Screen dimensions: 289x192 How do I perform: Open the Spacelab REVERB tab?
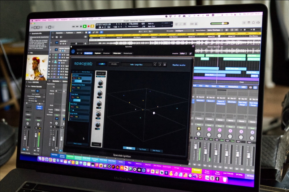click(114, 64)
